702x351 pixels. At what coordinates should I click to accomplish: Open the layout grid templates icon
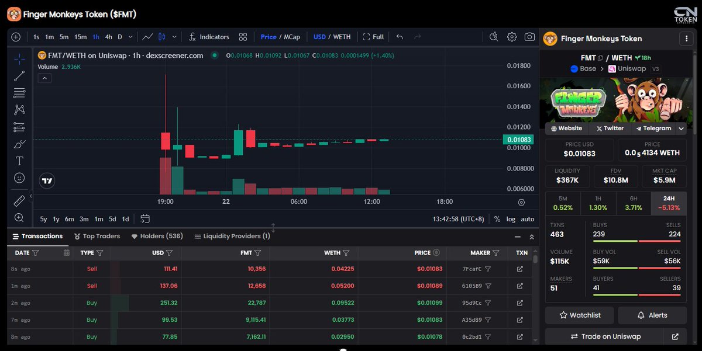(x=243, y=37)
